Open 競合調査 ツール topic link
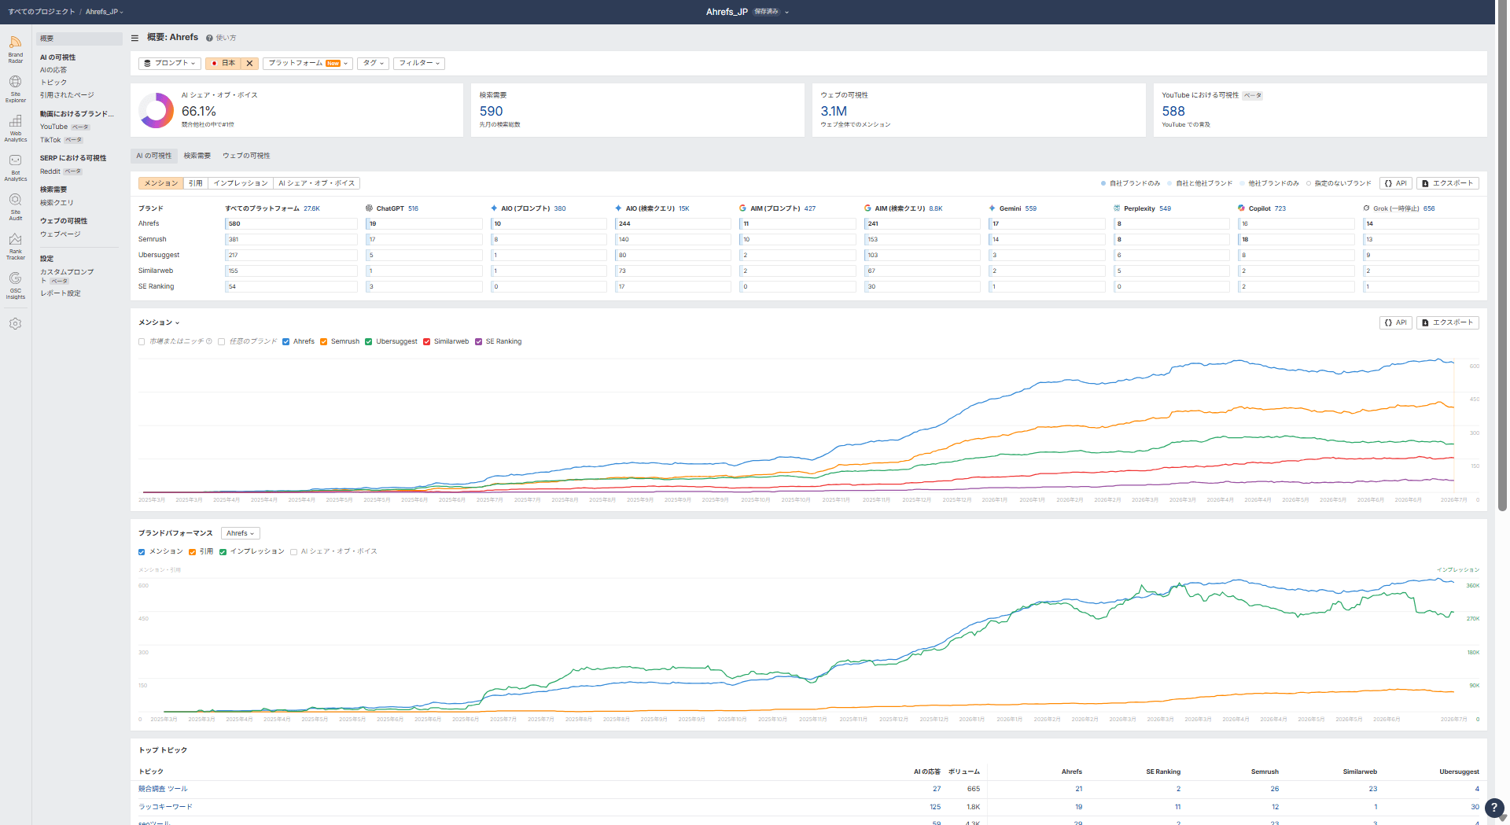Image resolution: width=1510 pixels, height=825 pixels. coord(163,789)
